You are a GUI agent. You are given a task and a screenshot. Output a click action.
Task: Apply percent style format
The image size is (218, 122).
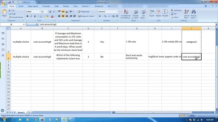point(105,16)
